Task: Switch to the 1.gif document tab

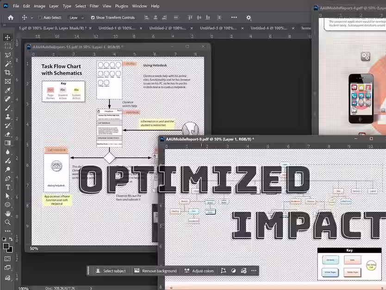Action: [52, 28]
